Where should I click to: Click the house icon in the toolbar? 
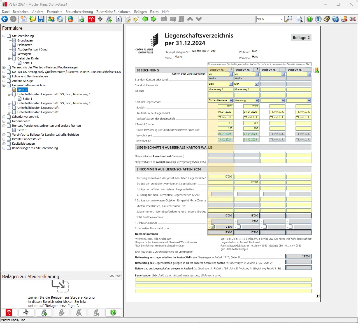pyautogui.click(x=60, y=19)
